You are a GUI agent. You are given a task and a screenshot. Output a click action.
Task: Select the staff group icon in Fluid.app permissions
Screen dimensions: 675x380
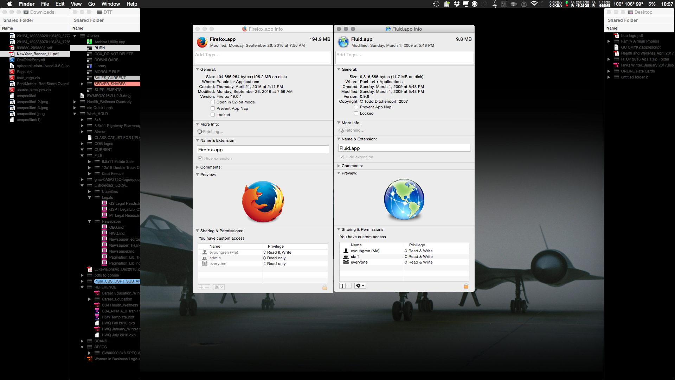click(x=346, y=256)
